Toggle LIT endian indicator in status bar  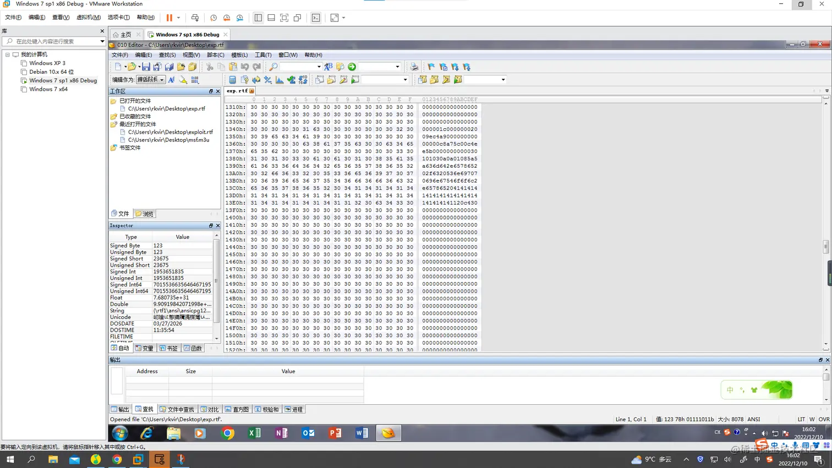[x=801, y=419]
